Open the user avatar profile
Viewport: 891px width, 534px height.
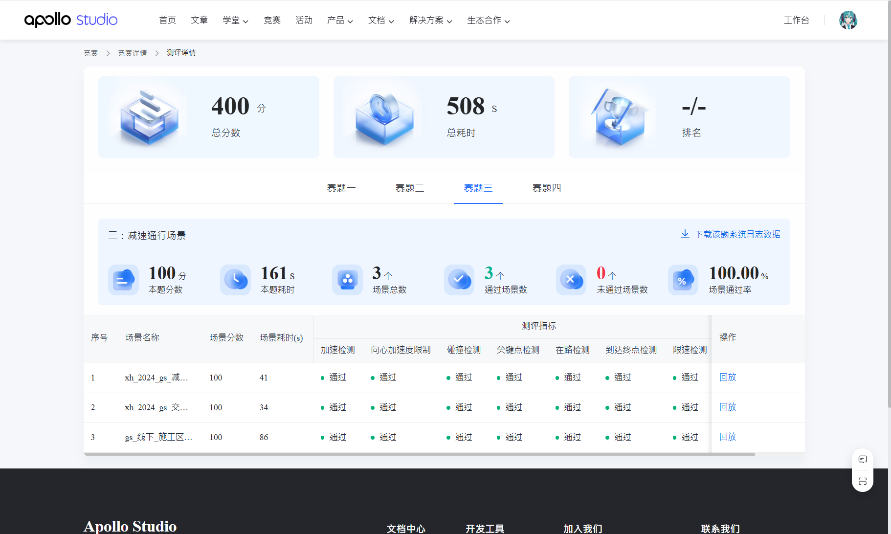click(848, 20)
